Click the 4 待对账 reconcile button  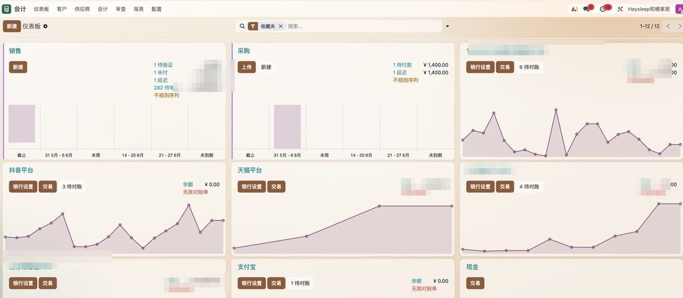coord(529,186)
